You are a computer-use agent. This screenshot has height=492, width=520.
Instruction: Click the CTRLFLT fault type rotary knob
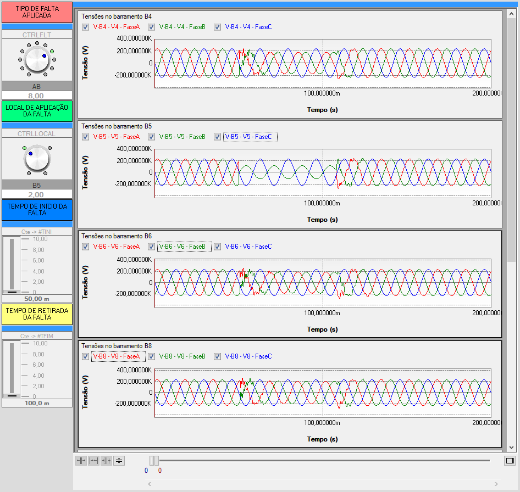37,60
